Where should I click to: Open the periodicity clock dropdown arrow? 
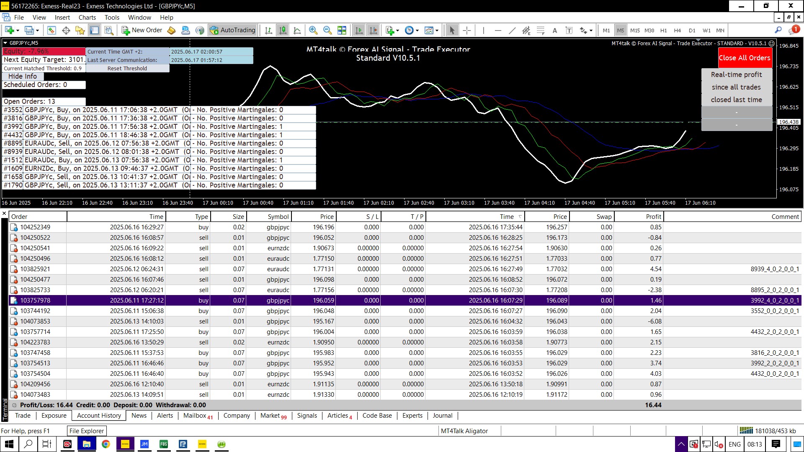417,30
